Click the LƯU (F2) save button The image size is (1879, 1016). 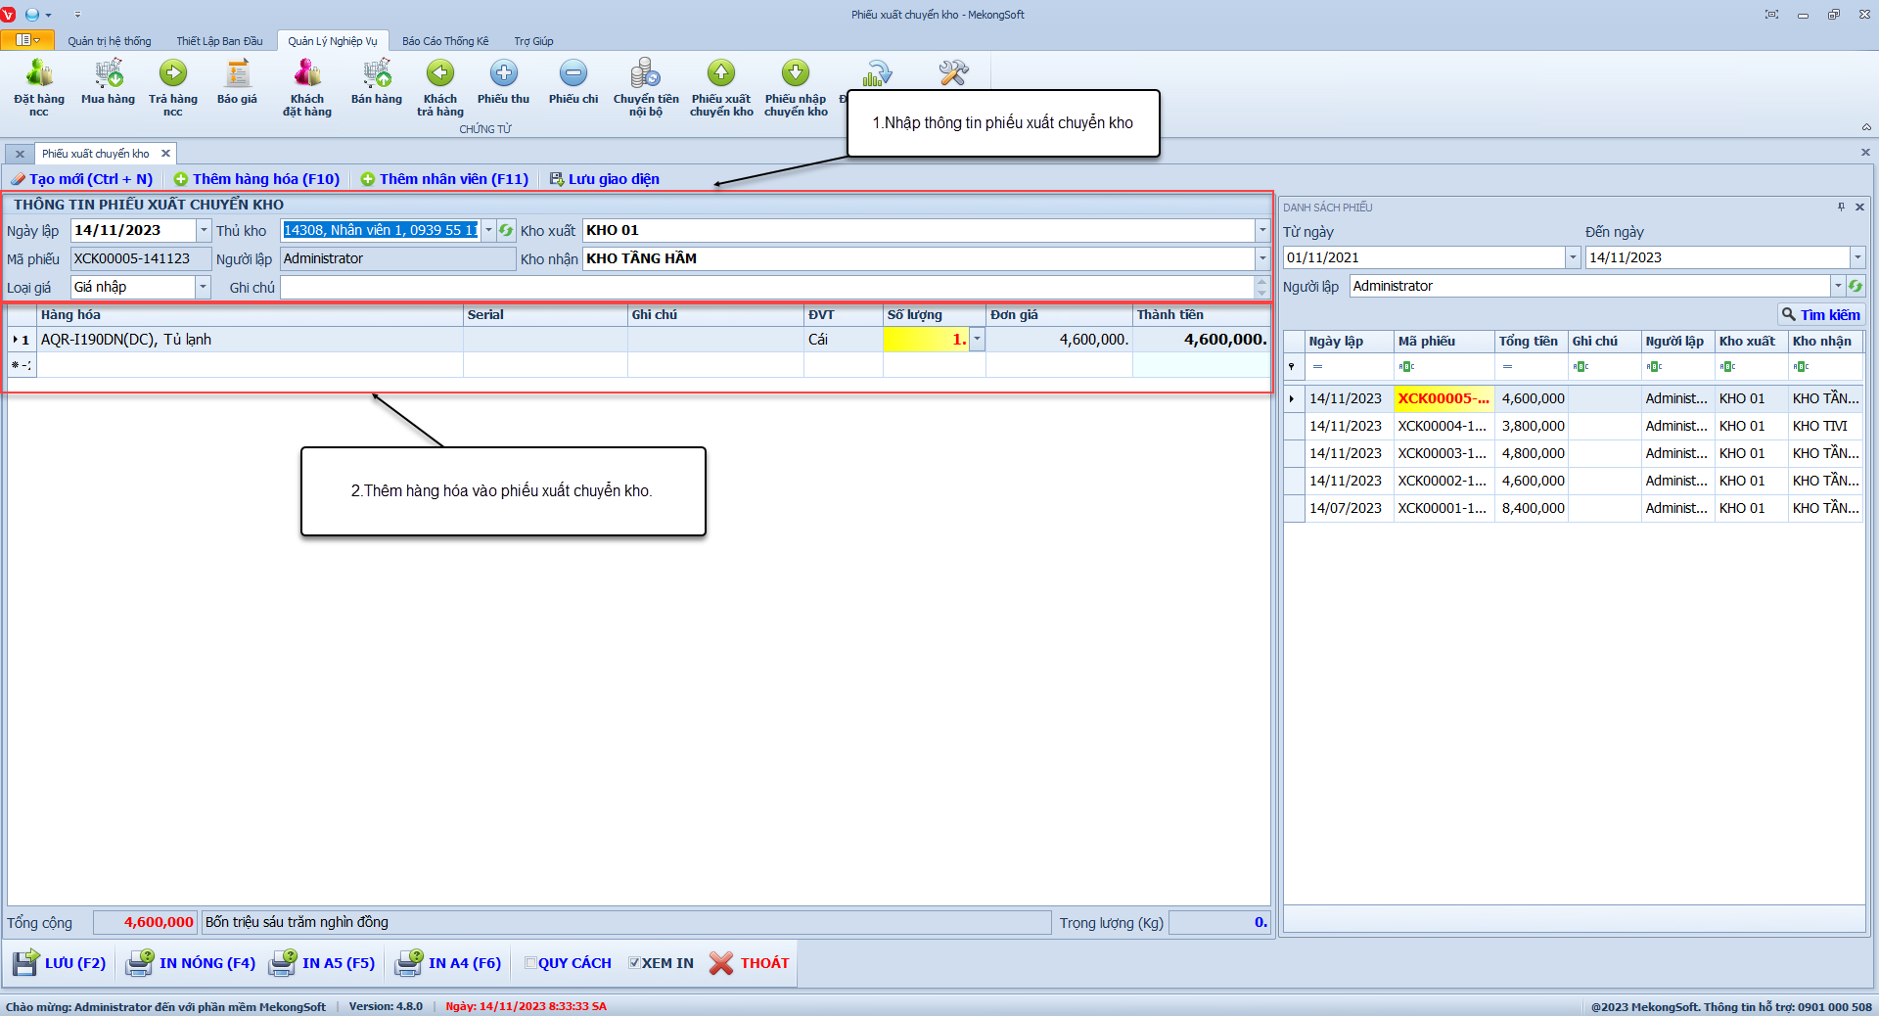click(60, 963)
